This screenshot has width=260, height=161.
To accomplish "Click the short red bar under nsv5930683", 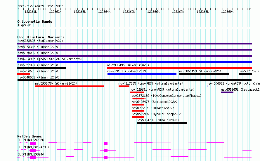I will click(x=24, y=74).
